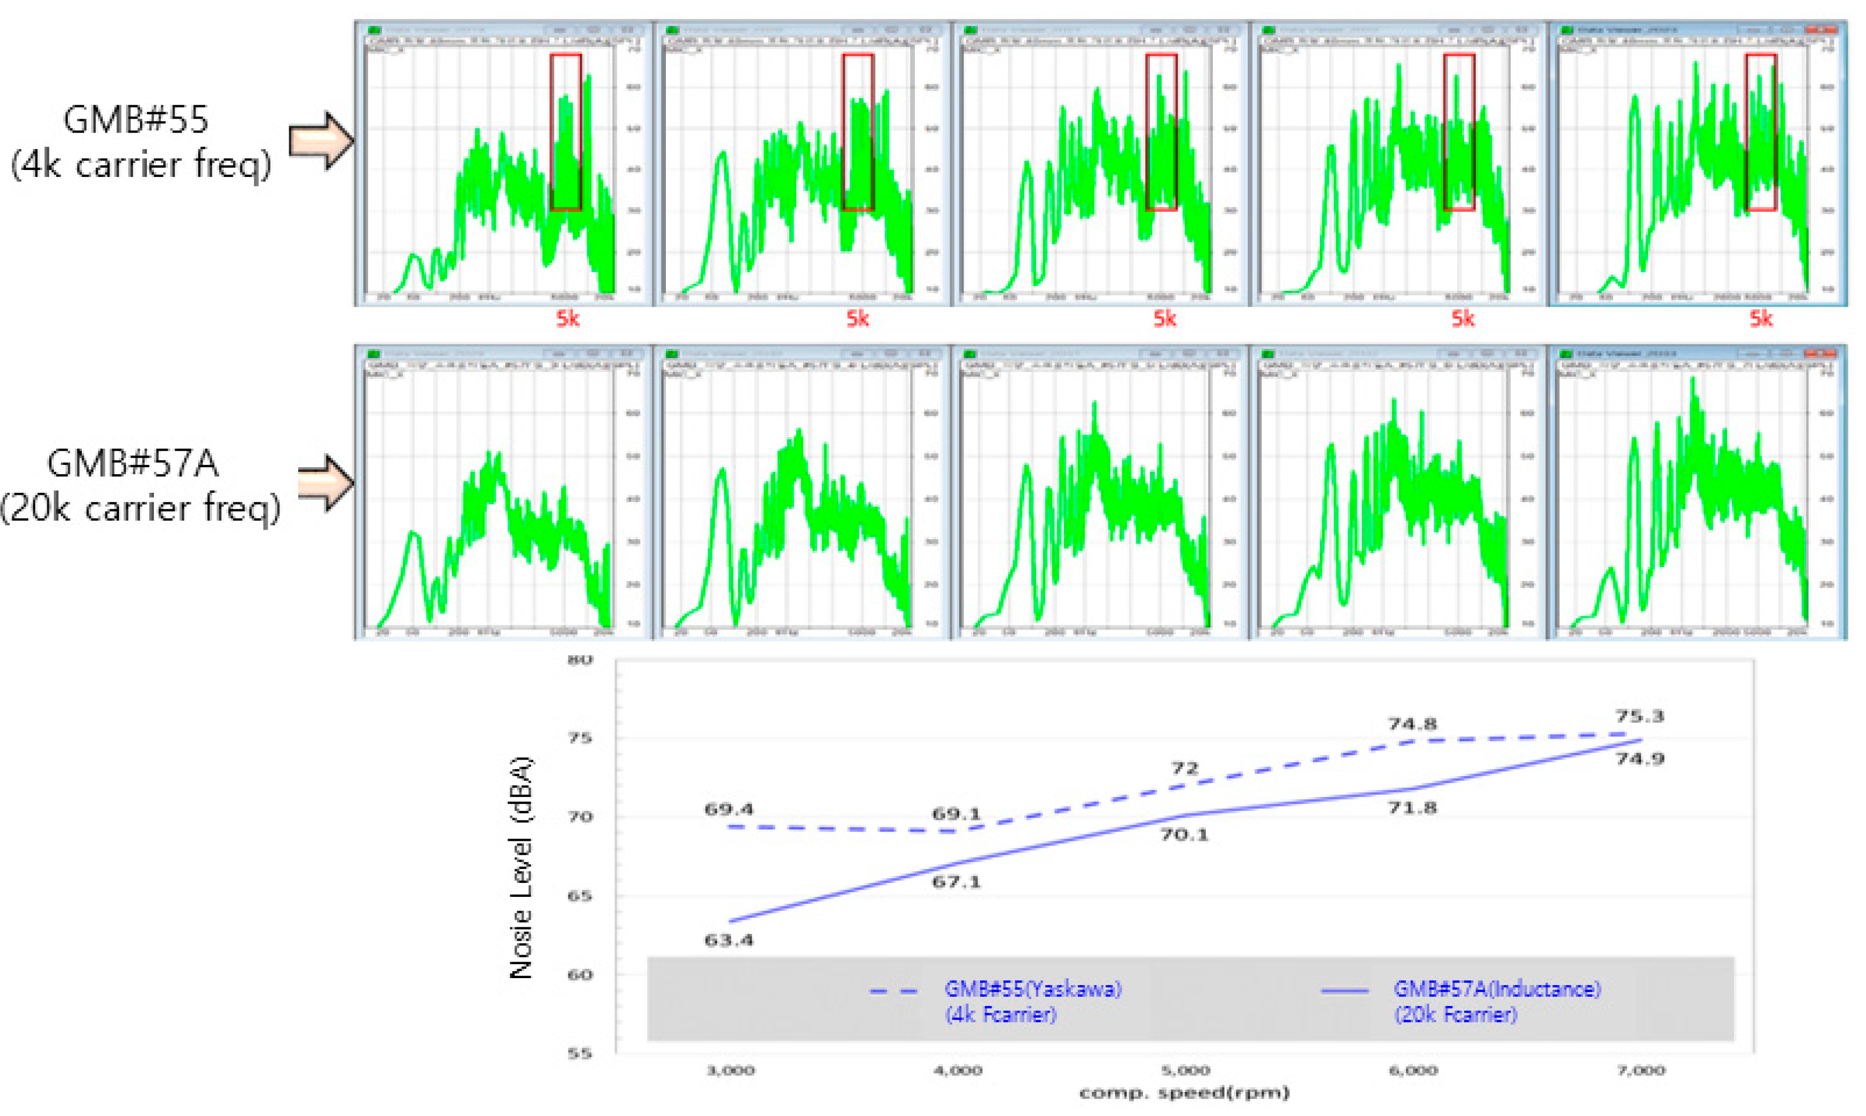Click the green app icon of the leftmost GMB#57A window
The image size is (1866, 1116).
(x=374, y=353)
